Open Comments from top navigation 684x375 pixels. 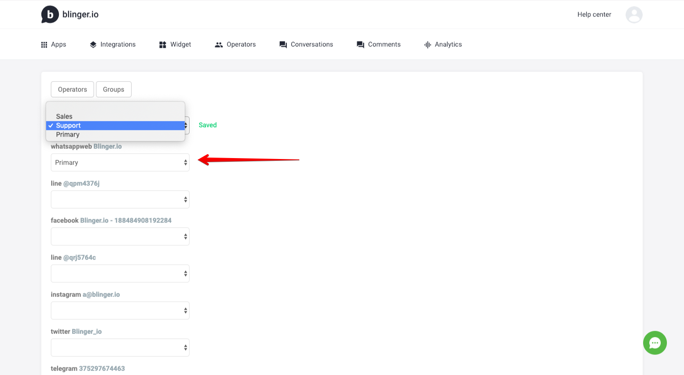tap(379, 45)
